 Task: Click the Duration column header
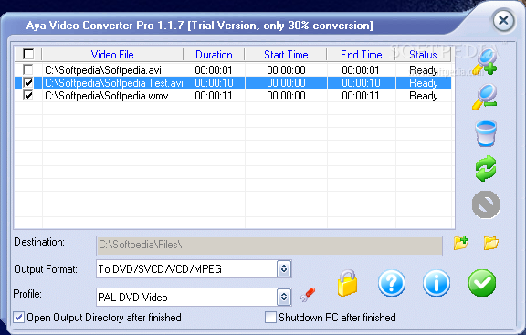click(214, 55)
